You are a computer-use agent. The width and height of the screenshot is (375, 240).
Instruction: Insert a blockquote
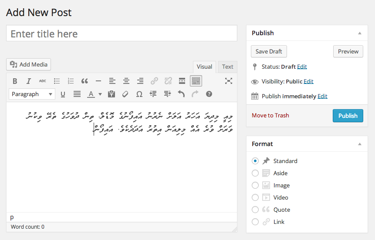click(84, 81)
